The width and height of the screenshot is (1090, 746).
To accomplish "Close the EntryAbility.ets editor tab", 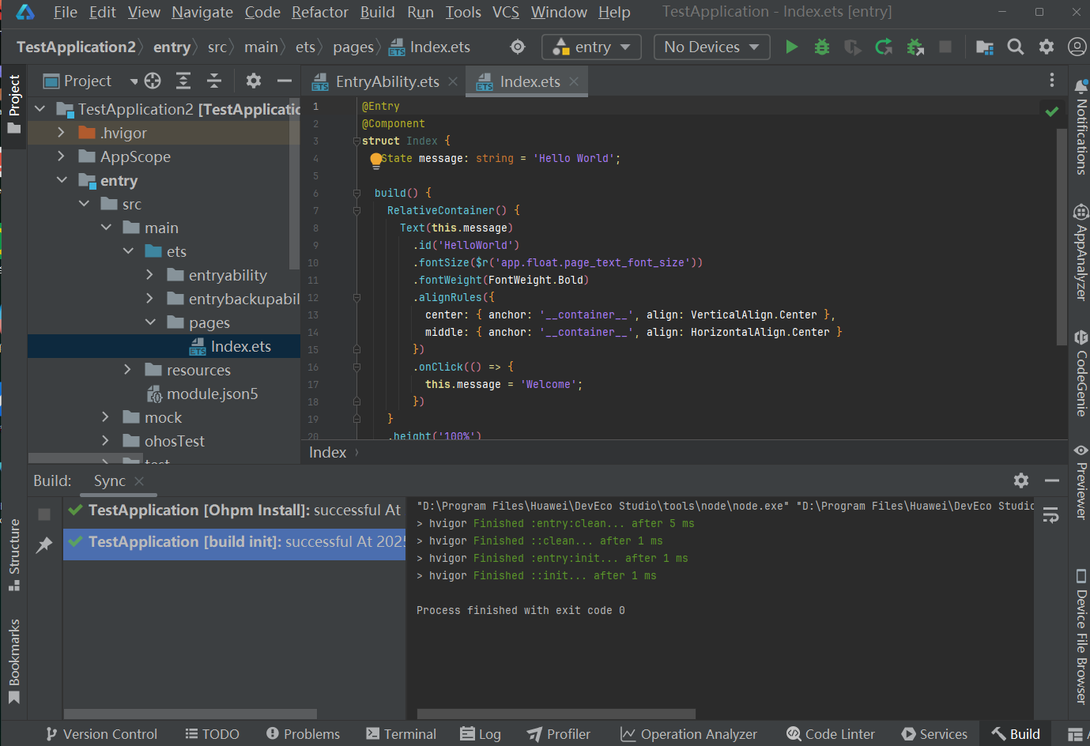I will tap(453, 81).
